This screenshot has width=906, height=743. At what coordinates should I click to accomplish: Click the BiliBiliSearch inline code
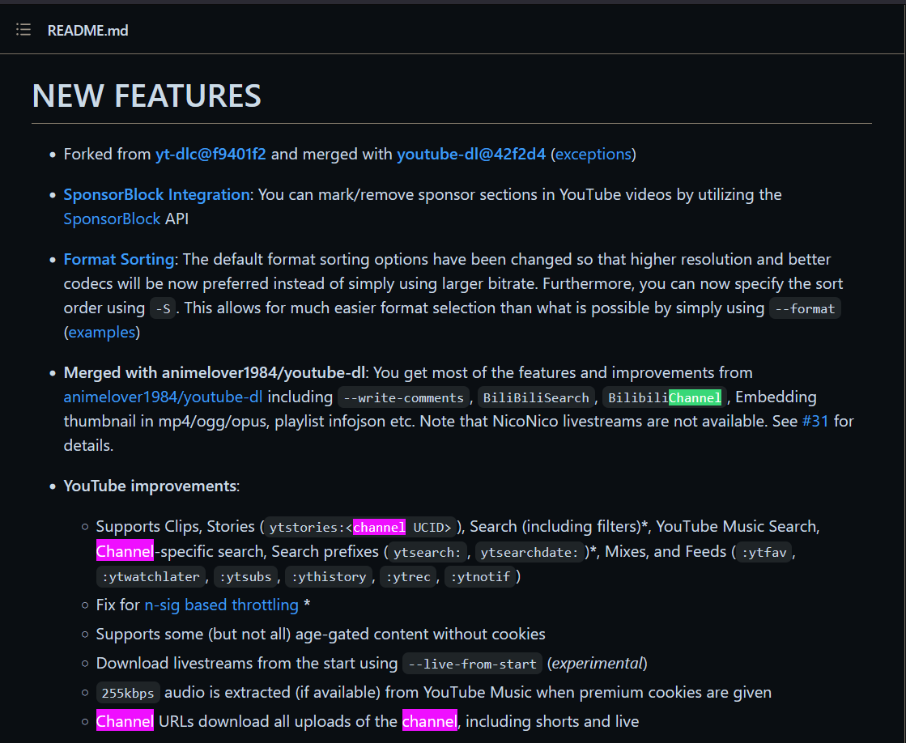(536, 397)
